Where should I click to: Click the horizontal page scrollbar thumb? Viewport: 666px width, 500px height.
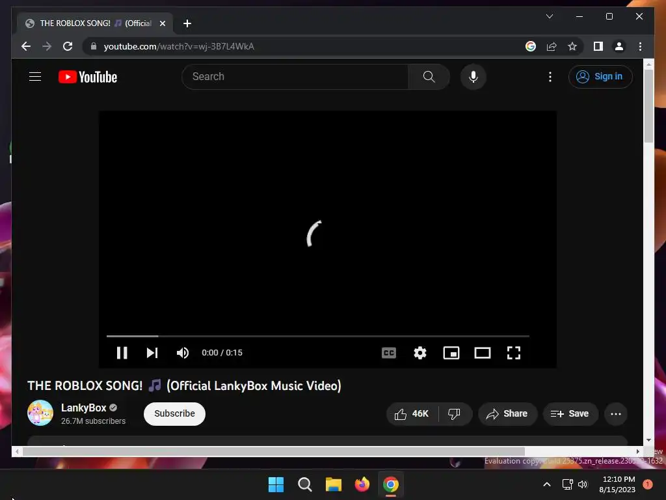[273, 451]
